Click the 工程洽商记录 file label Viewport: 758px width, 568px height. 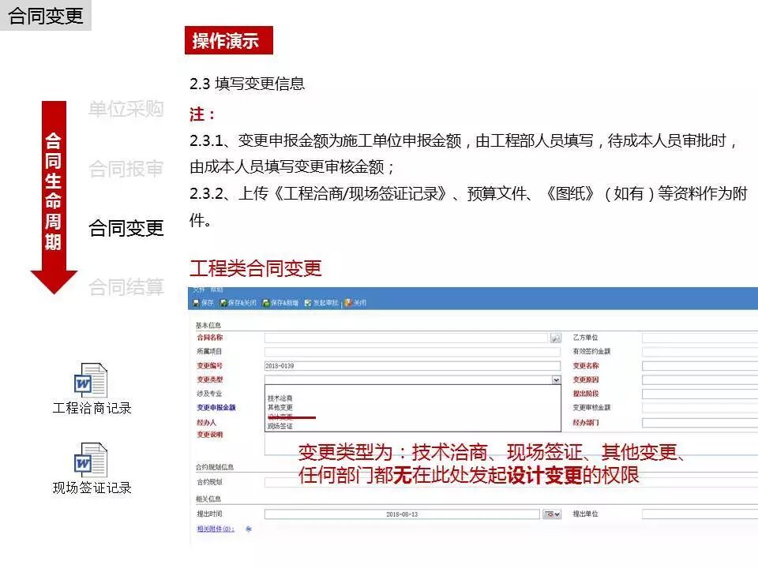click(x=92, y=408)
